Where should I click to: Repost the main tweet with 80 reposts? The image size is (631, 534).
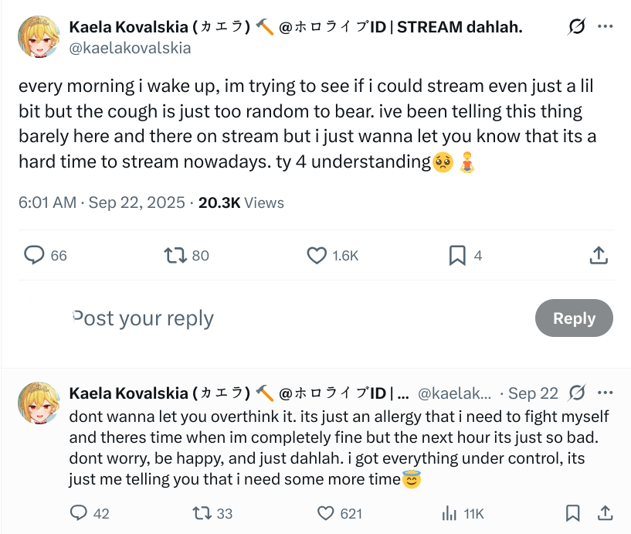(x=176, y=255)
